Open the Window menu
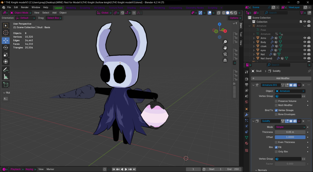This screenshot has width=313, height=172. pos(36,7)
